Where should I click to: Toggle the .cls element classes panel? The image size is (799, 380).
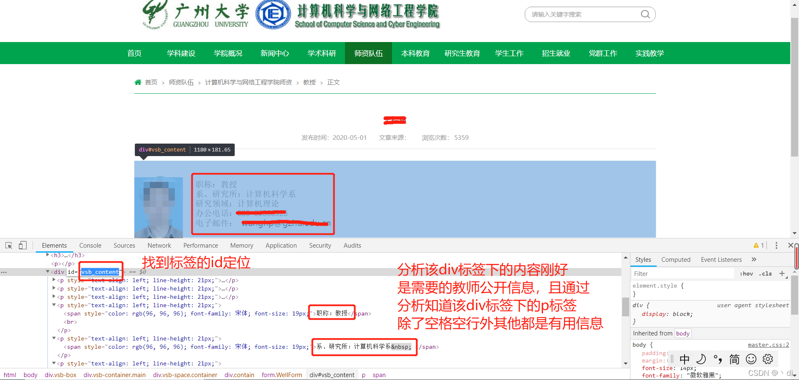pos(765,273)
